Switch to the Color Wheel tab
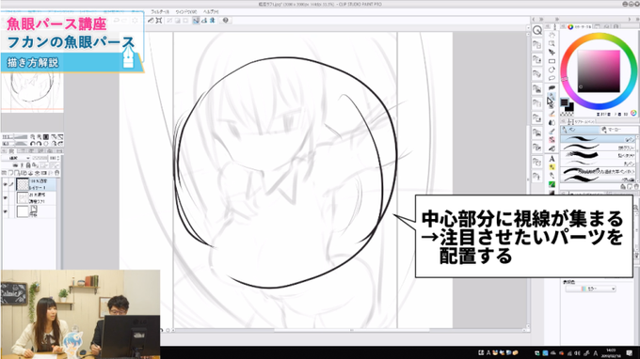640x359 pixels. click(x=580, y=26)
